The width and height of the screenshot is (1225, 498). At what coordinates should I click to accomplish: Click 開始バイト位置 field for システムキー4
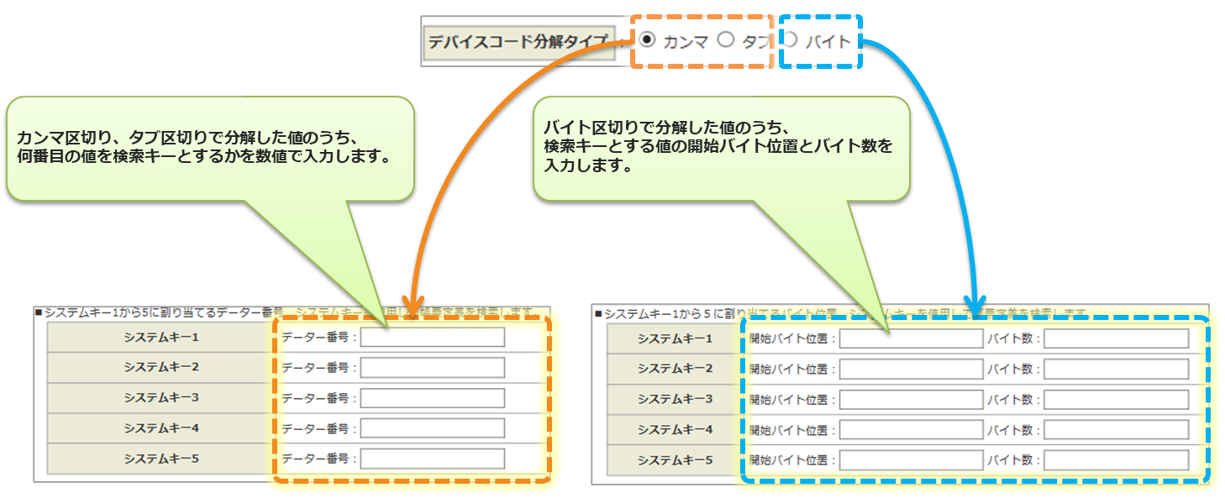[911, 430]
